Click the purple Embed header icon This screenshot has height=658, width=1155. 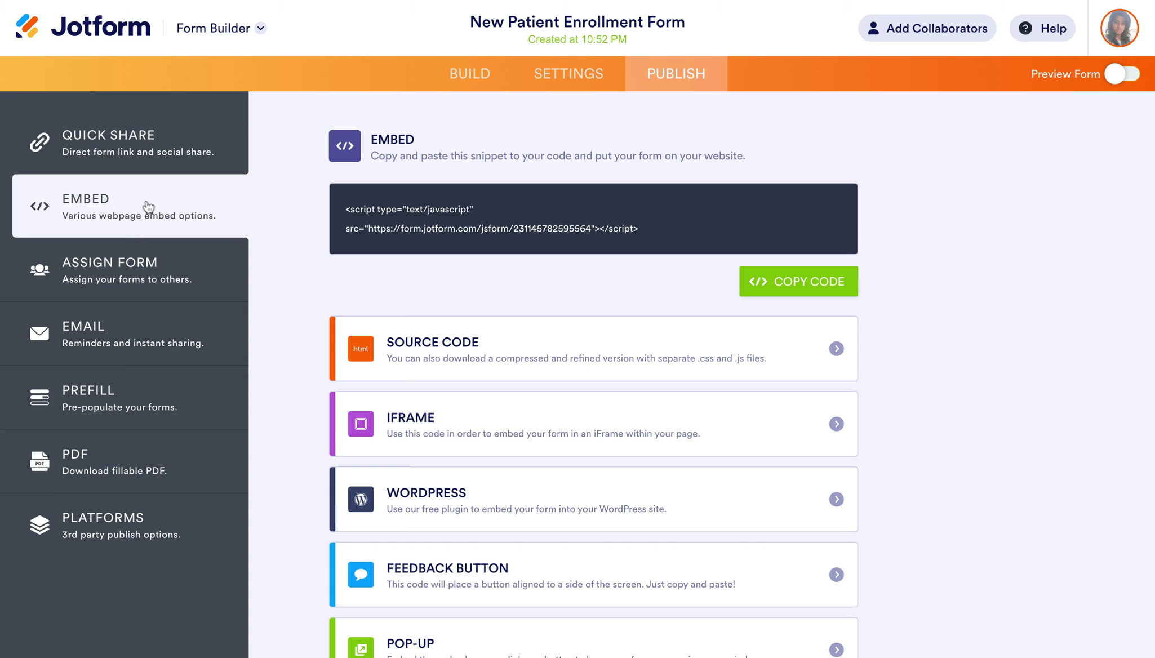(345, 146)
